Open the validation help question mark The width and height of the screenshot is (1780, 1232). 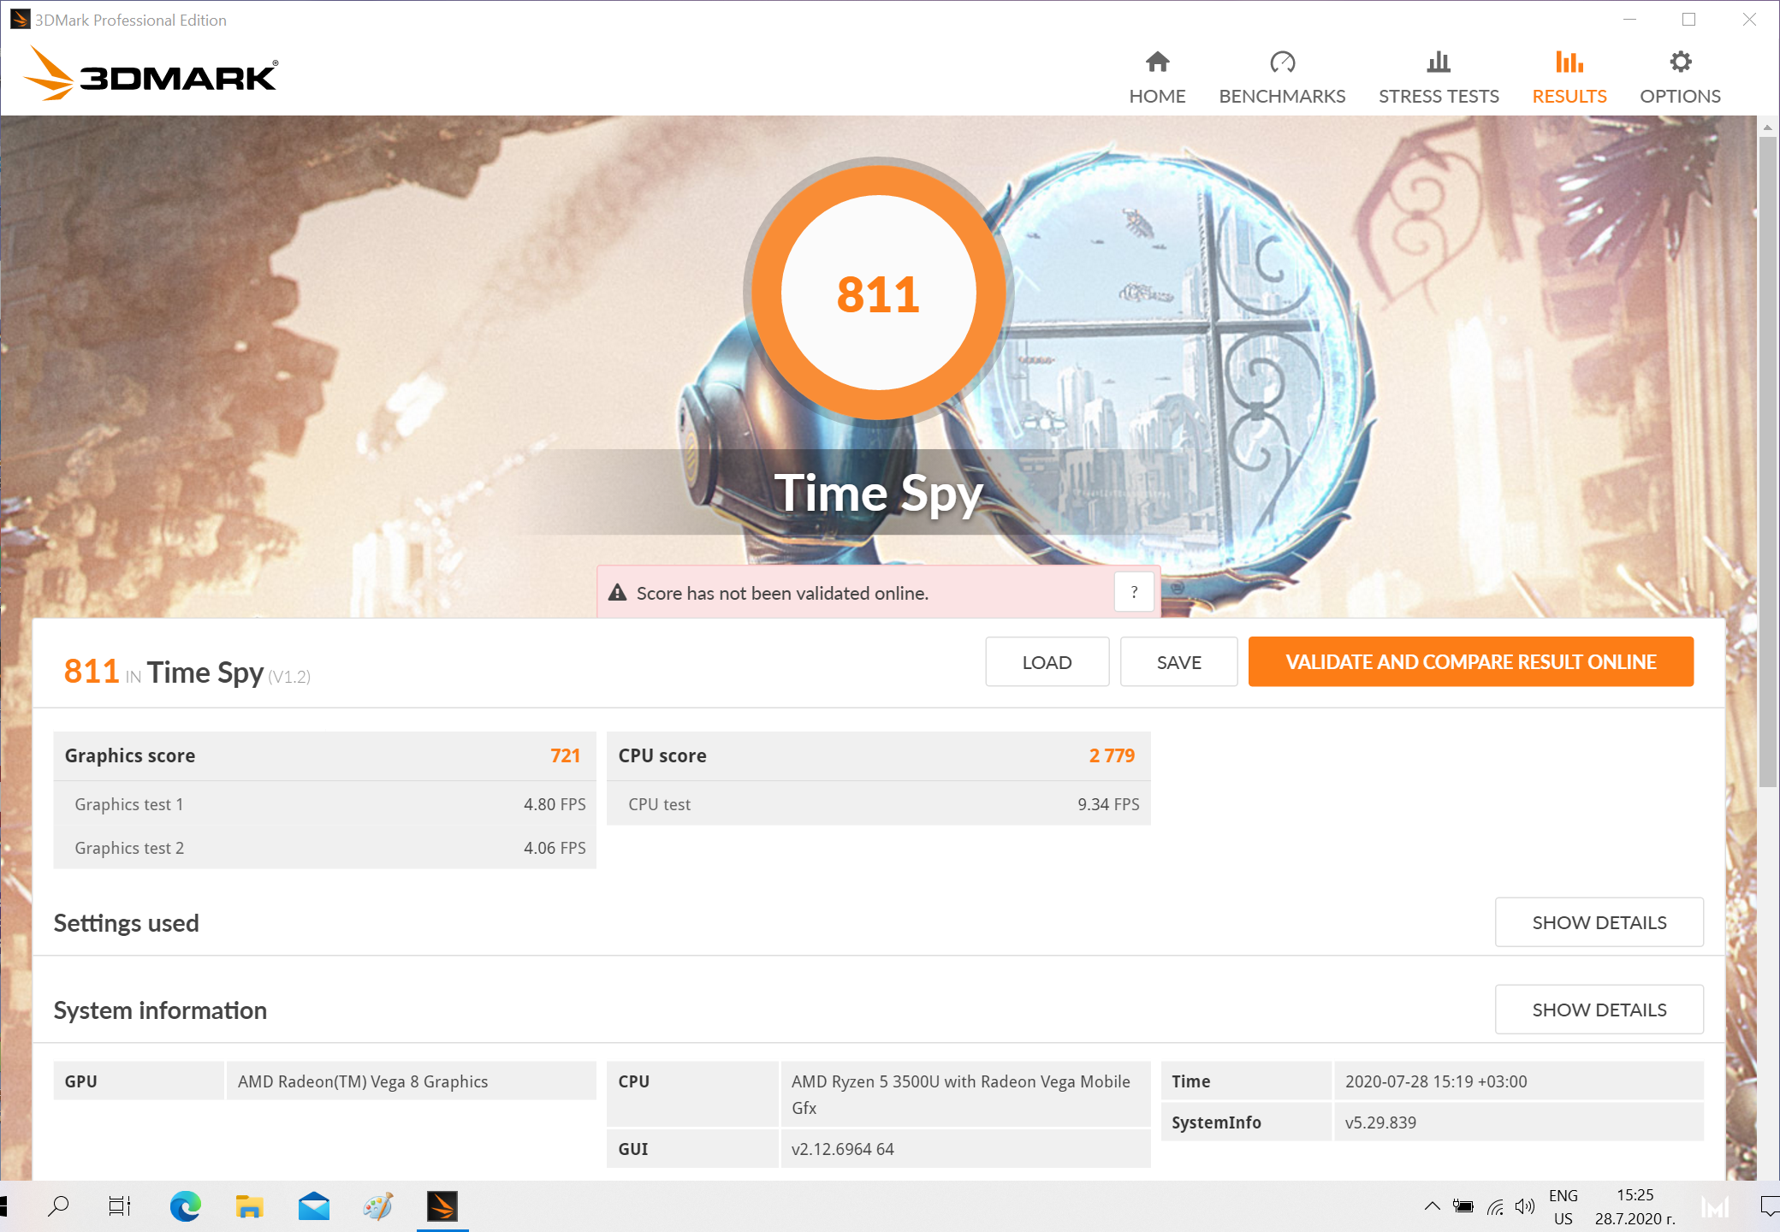coord(1134,592)
